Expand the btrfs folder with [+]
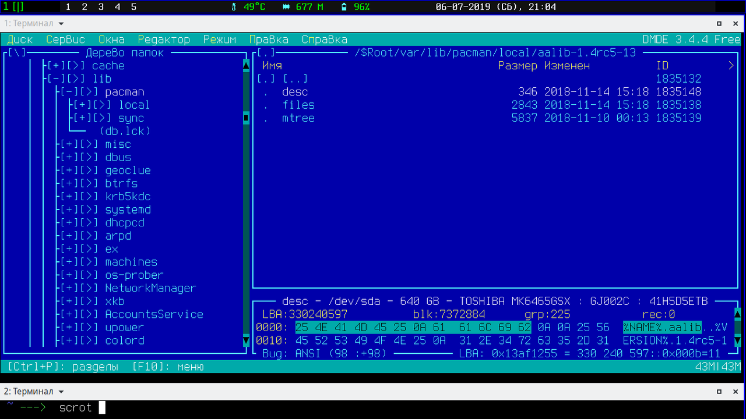746x419 pixels. tap(69, 183)
